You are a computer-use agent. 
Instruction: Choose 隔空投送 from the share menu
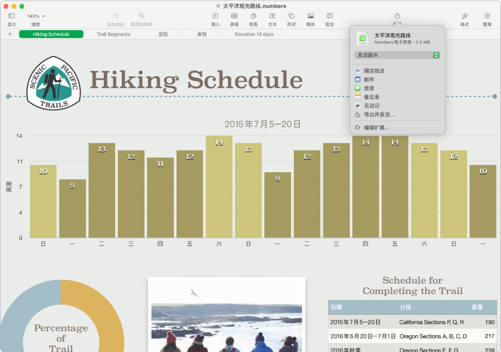click(374, 71)
